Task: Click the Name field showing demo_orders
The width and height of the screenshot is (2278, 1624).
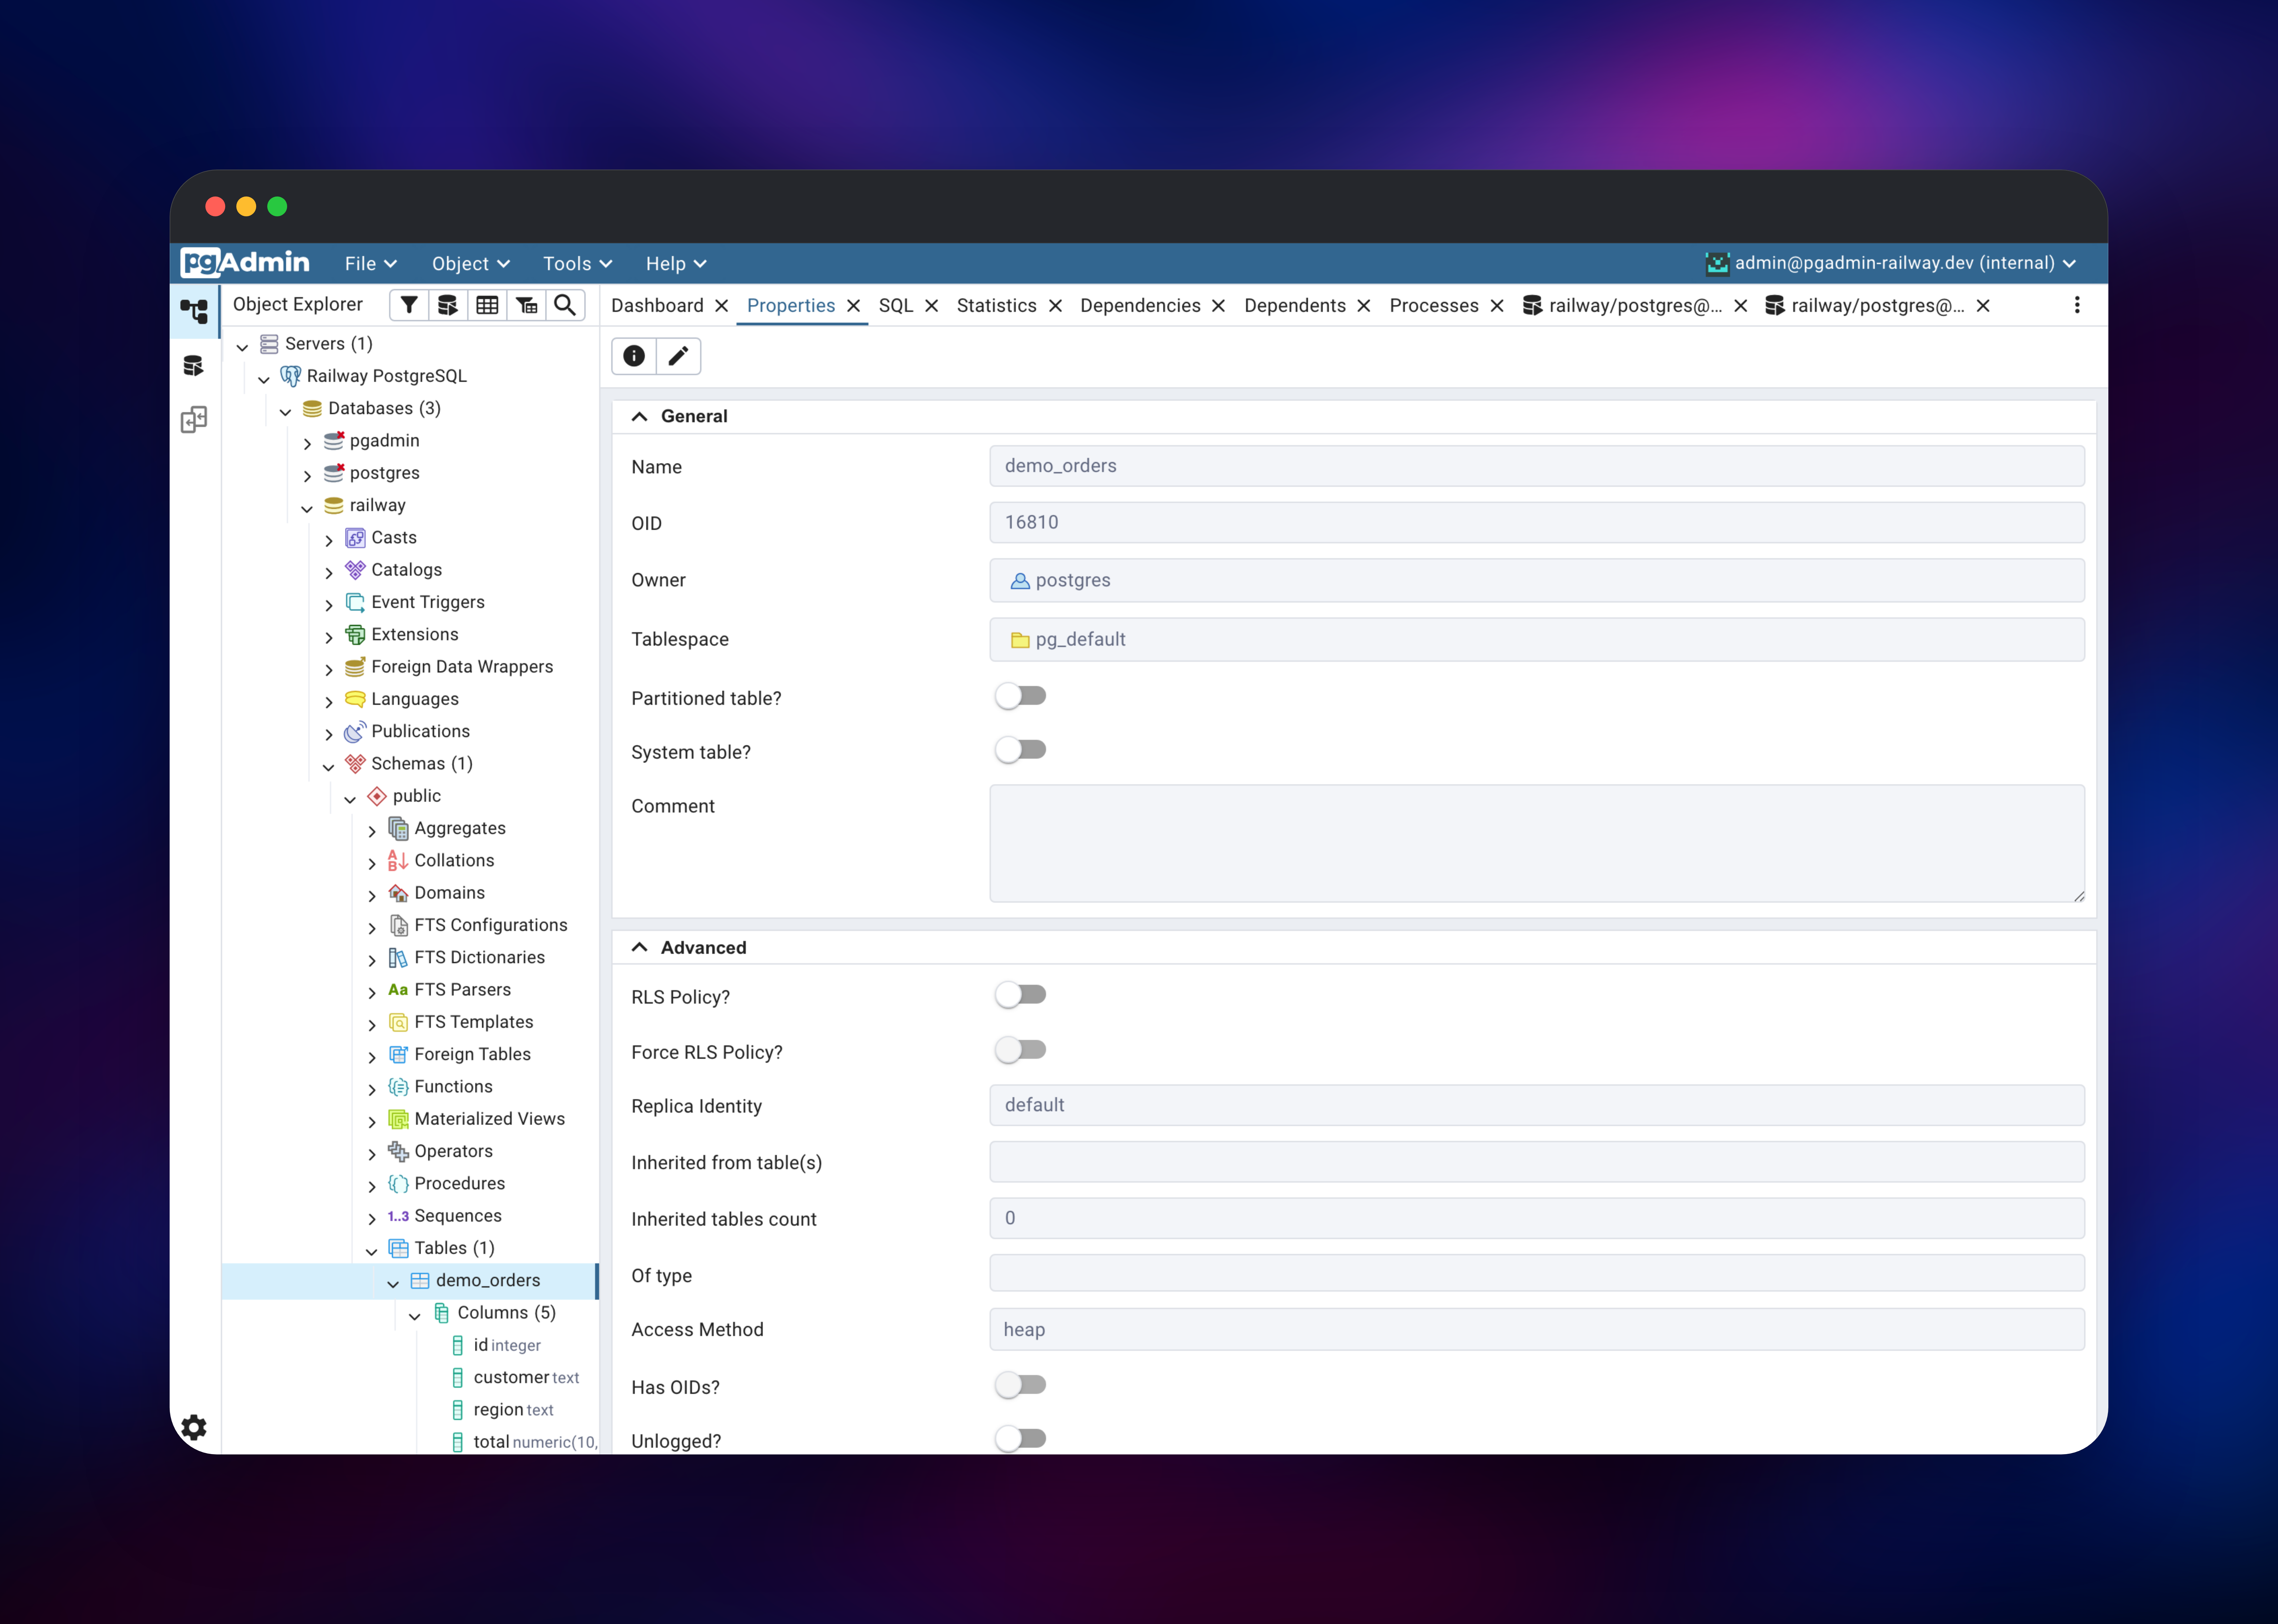Action: (1537, 466)
